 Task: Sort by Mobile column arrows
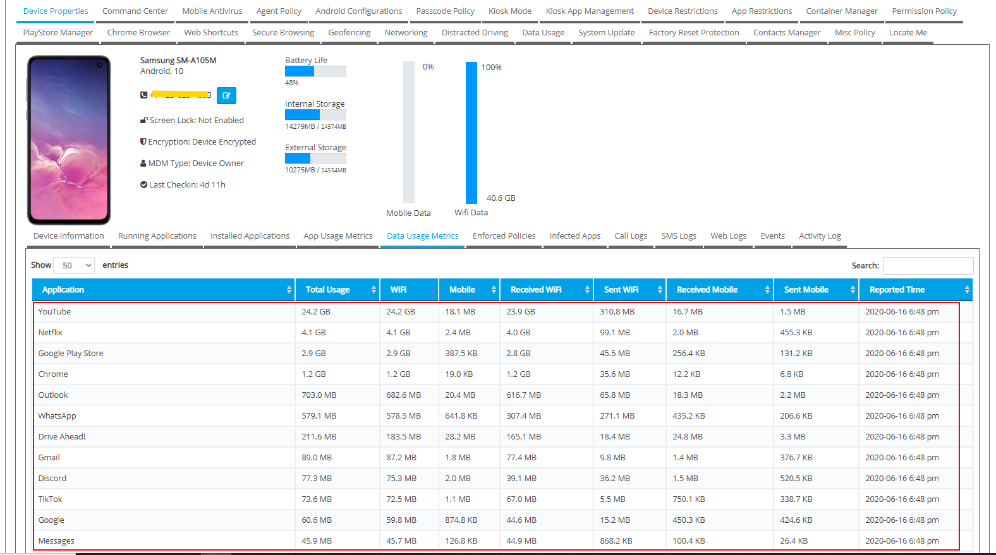click(x=494, y=290)
